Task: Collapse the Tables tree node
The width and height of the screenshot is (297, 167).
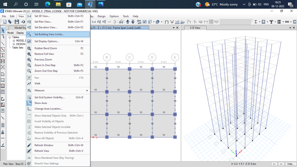Action: pos(10,37)
